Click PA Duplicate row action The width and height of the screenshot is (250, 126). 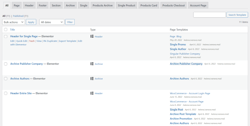pos(50,41)
